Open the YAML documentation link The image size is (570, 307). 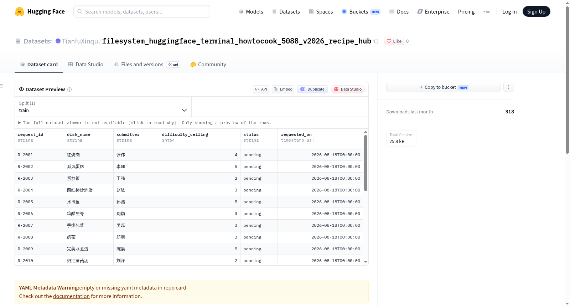click(71, 296)
